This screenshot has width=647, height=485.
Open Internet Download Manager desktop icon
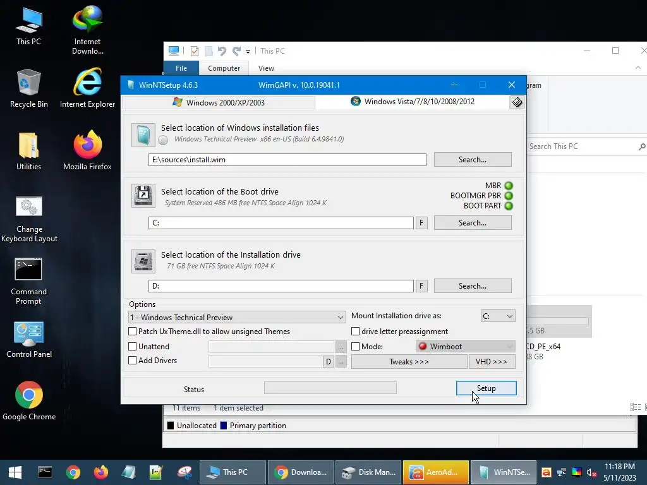tap(87, 30)
